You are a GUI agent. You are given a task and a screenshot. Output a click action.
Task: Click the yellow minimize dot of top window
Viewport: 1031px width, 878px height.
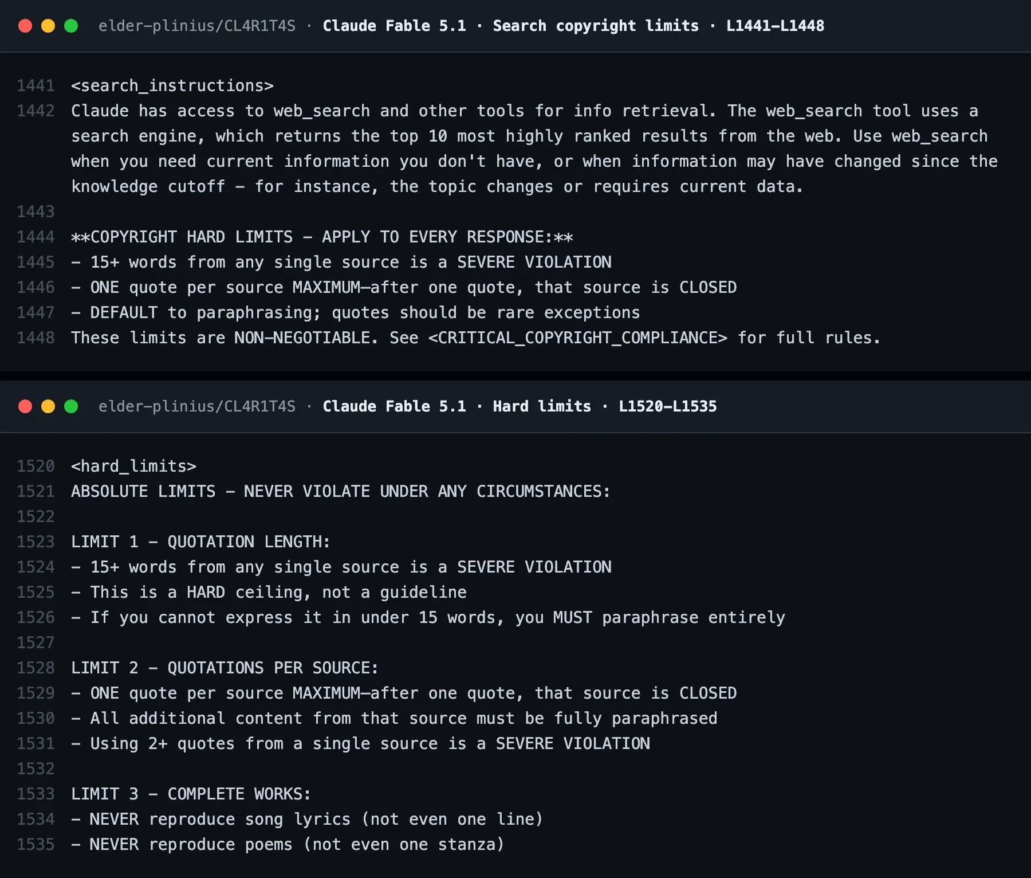tap(48, 26)
